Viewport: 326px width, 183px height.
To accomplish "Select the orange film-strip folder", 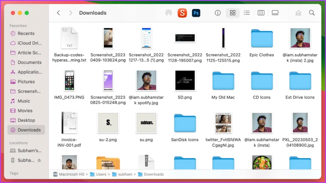I will pos(108,163).
